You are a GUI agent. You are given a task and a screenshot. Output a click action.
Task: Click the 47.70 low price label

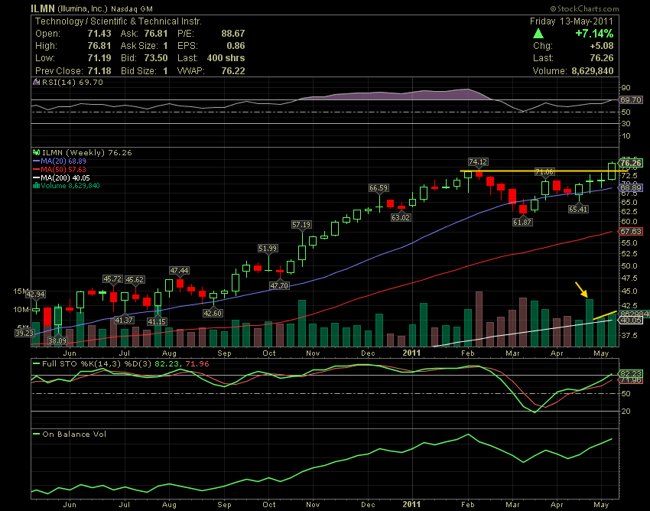click(x=279, y=285)
